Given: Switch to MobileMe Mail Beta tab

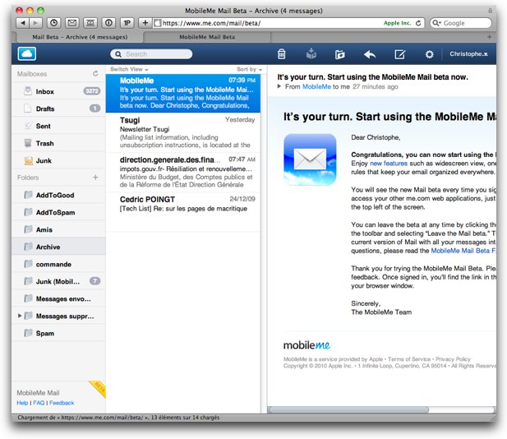Looking at the screenshot, I should tap(207, 37).
